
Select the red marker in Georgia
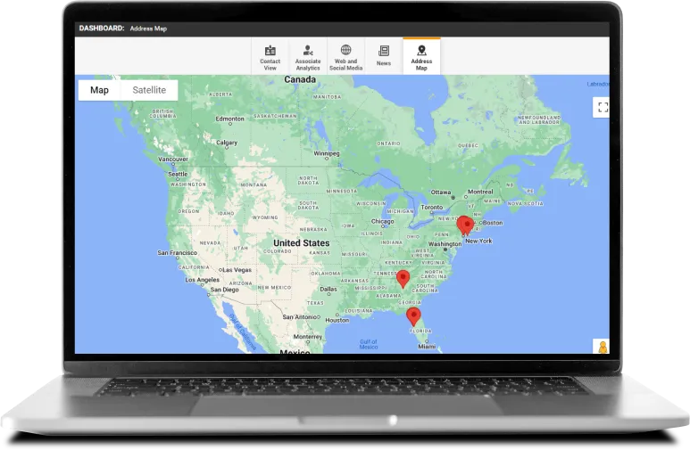click(403, 279)
